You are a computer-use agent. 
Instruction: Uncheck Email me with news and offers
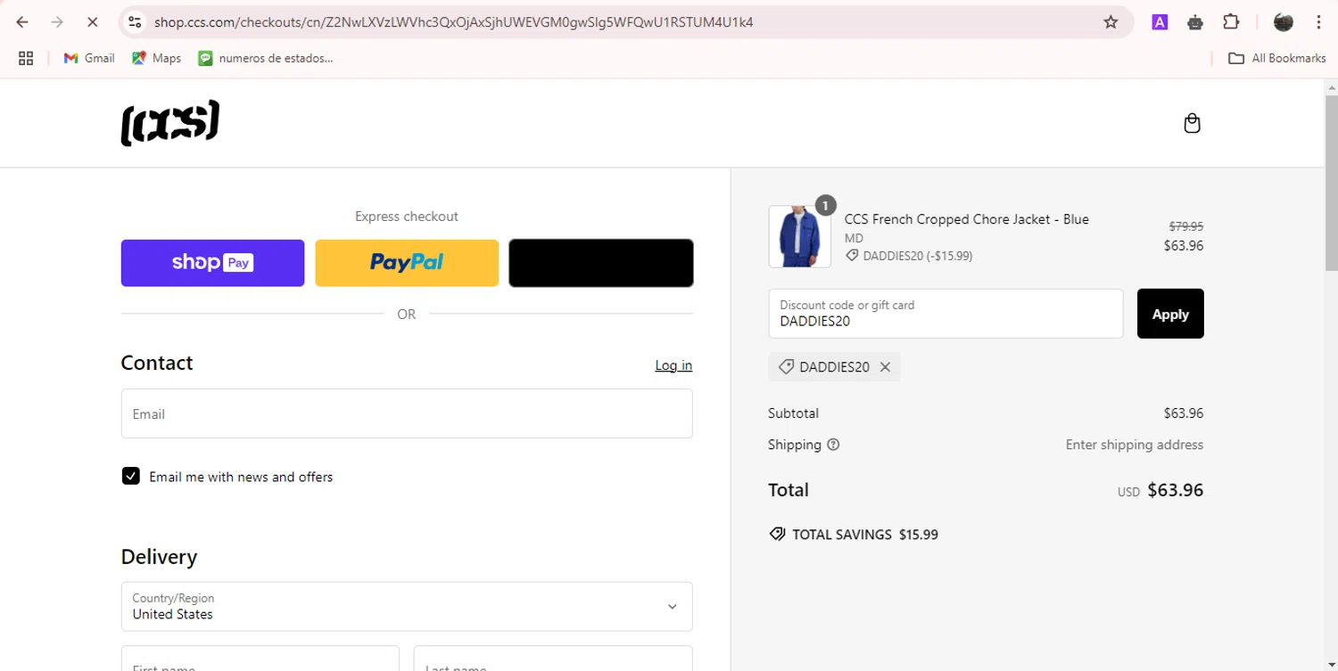coord(131,476)
